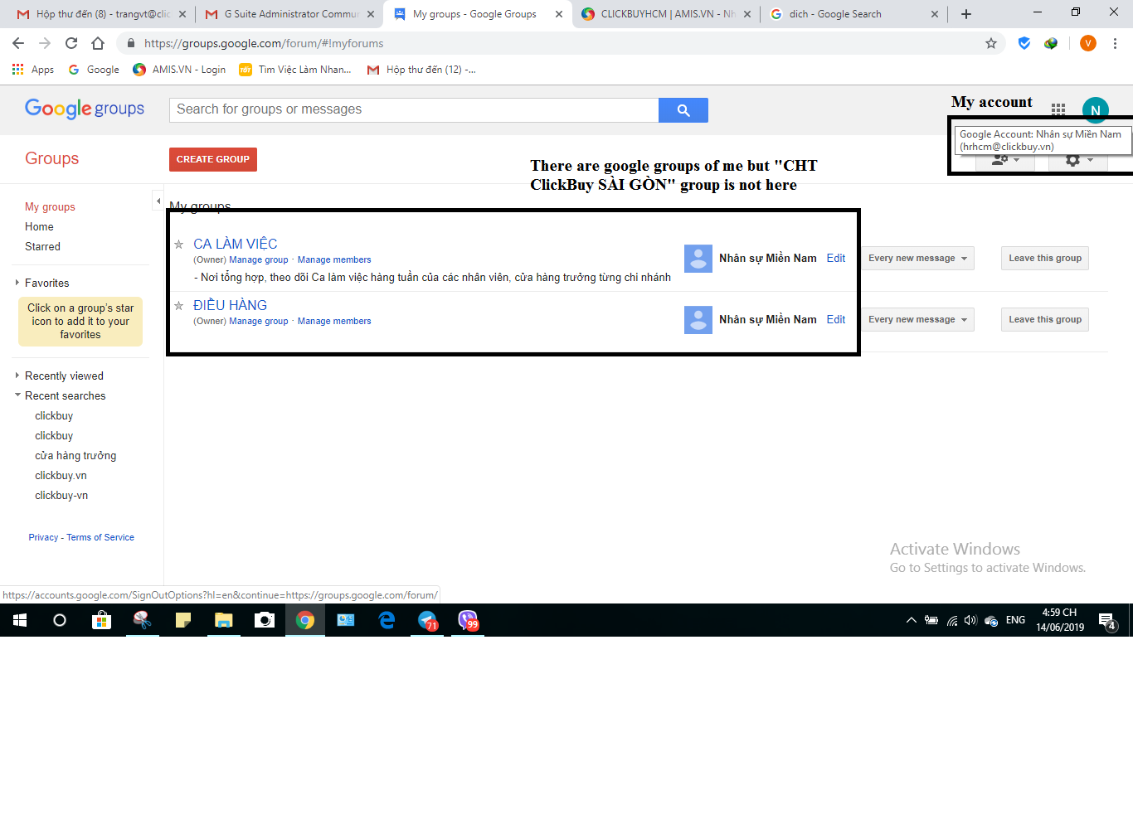Open the Privacy link

[x=43, y=538]
